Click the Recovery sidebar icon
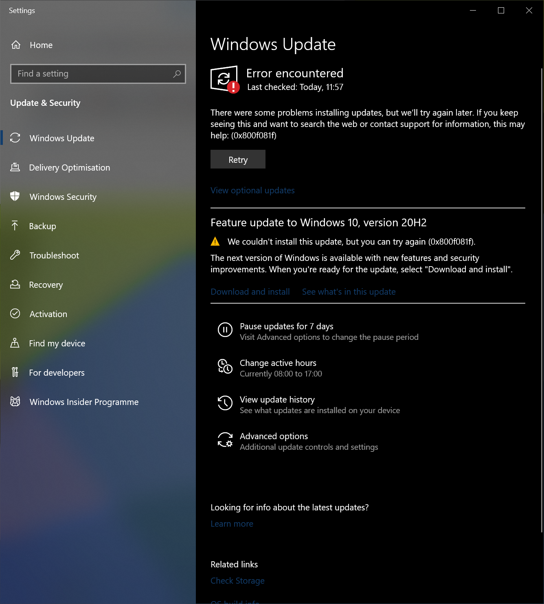544x604 pixels. coord(15,284)
